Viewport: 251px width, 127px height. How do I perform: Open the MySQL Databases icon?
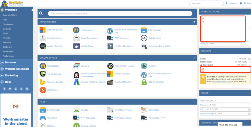[110, 46]
